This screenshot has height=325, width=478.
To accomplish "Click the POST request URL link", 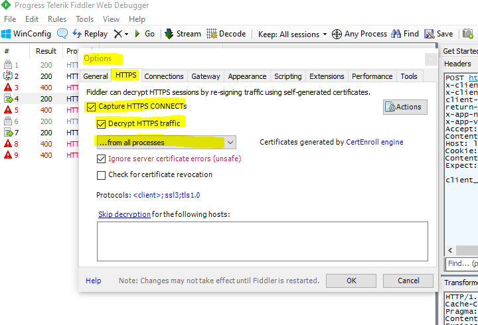I will (473, 78).
